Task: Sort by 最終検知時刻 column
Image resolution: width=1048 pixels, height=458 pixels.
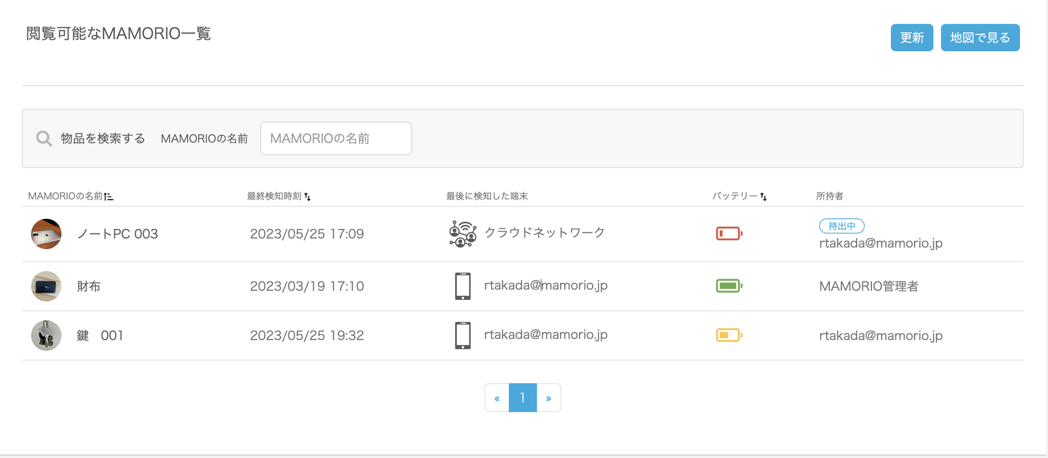Action: pyautogui.click(x=279, y=196)
